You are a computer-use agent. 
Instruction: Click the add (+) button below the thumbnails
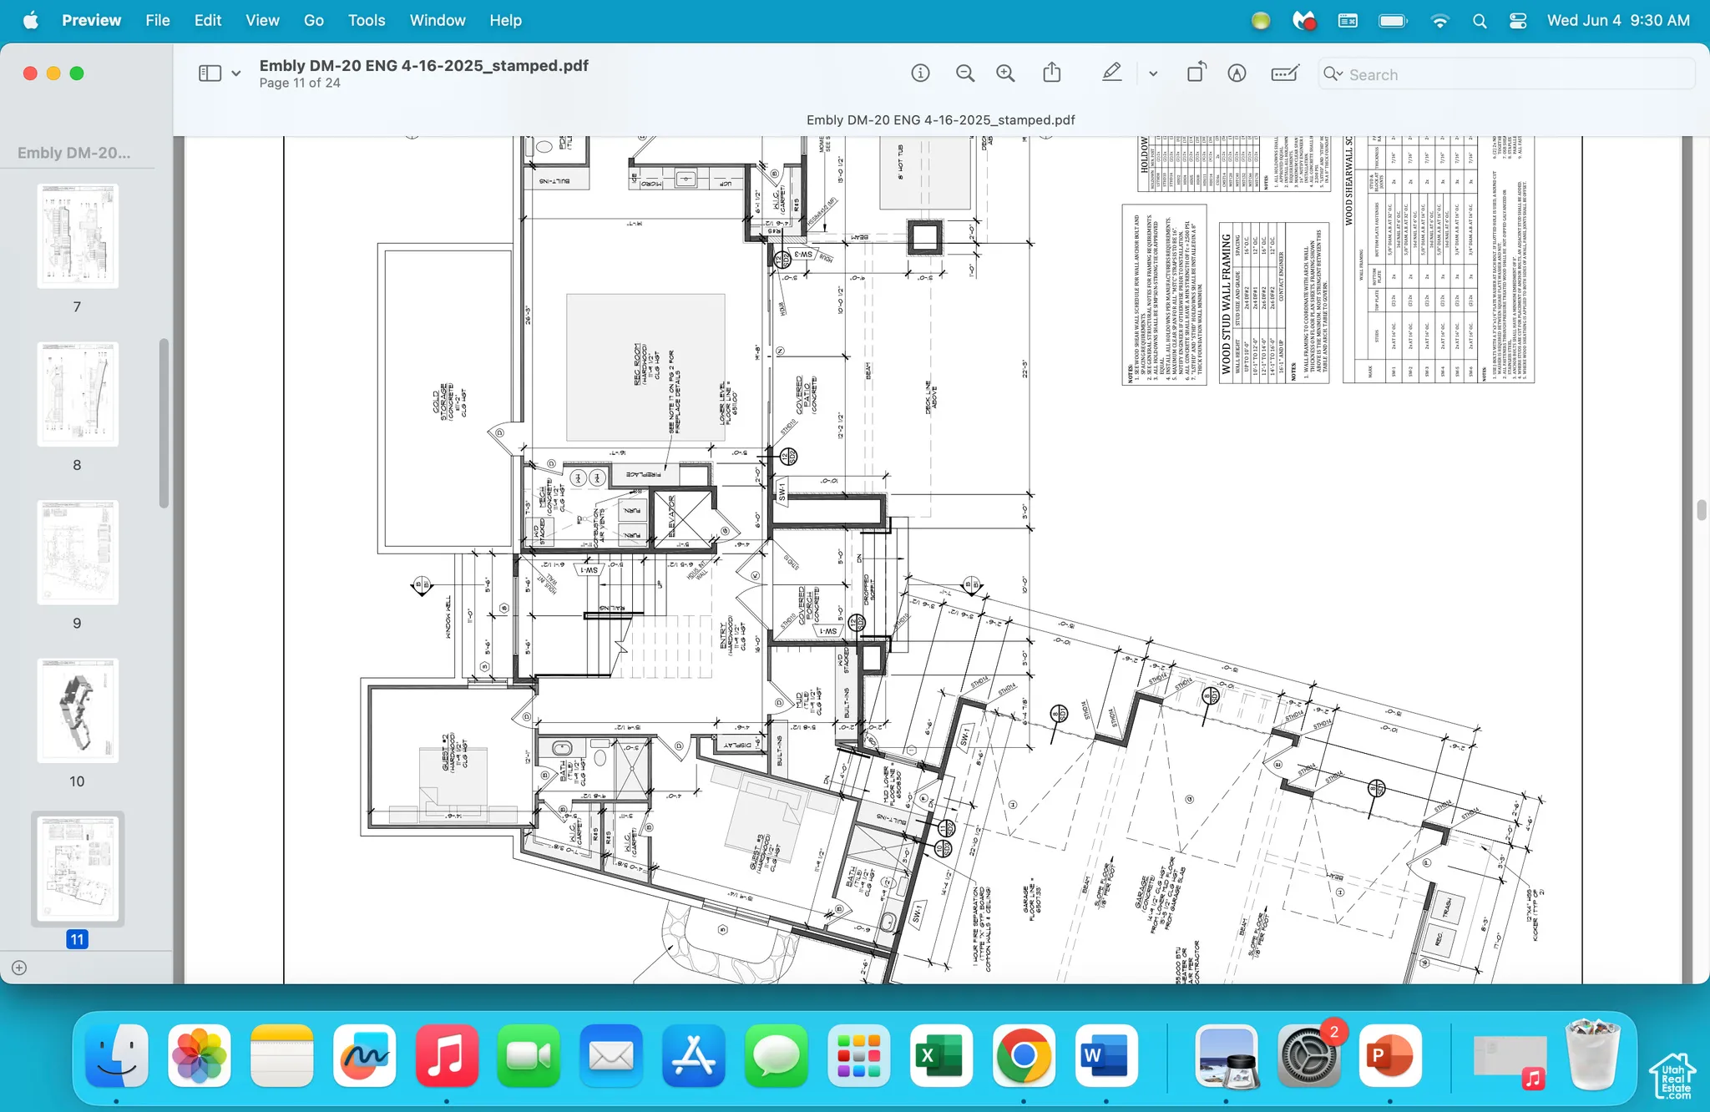point(19,968)
